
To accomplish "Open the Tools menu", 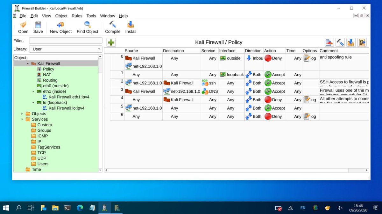I will coord(91,16).
